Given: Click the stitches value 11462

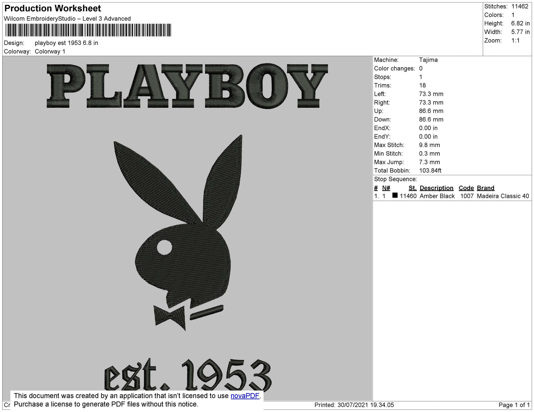Looking at the screenshot, I should point(520,6).
